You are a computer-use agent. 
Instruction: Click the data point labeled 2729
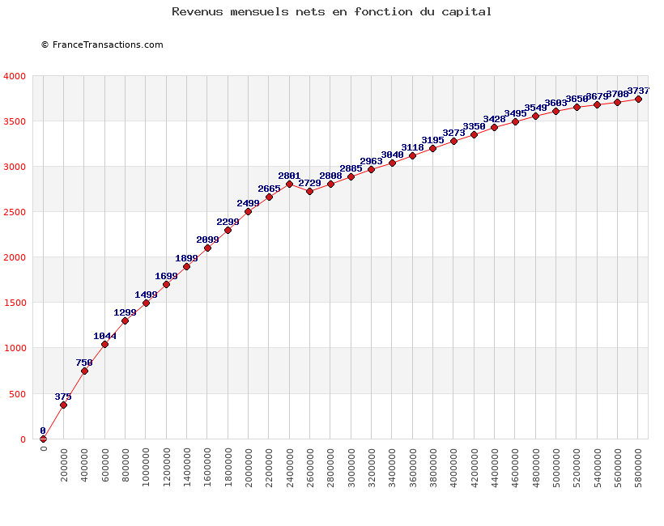(x=309, y=192)
